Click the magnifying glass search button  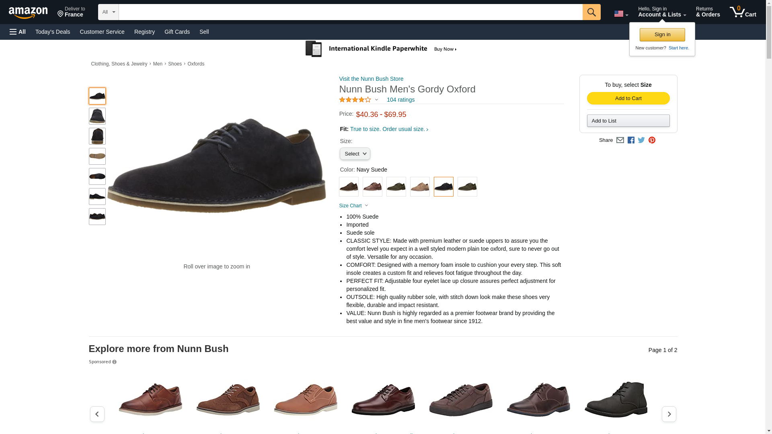click(x=591, y=12)
